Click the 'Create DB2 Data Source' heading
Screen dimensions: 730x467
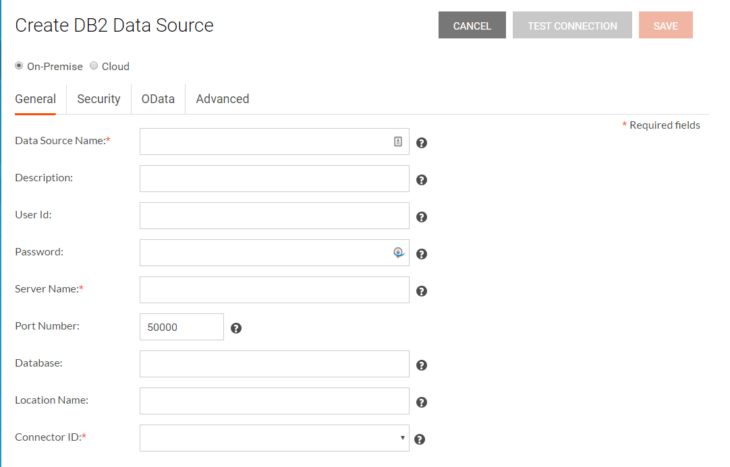pos(114,25)
